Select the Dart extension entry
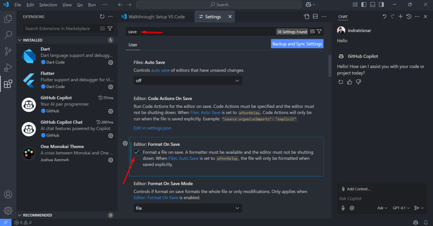Image resolution: width=433 pixels, height=226 pixels. tap(67, 56)
